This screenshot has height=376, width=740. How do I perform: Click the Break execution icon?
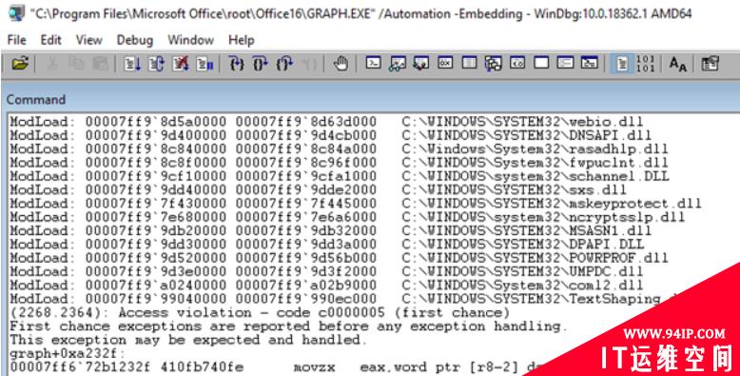(204, 63)
